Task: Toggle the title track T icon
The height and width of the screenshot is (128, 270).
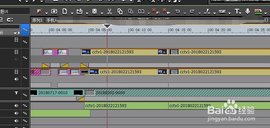Action: pyautogui.click(x=16, y=93)
